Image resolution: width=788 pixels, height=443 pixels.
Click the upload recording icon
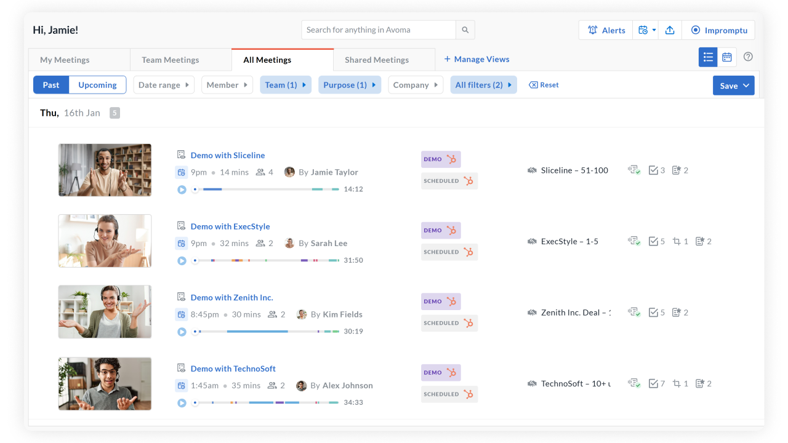670,30
